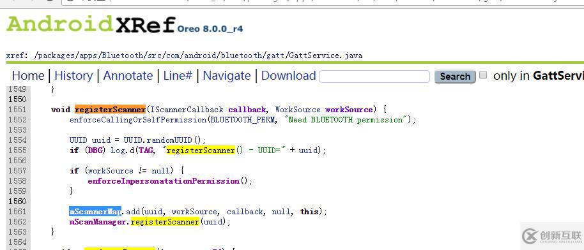Click the mScanManager field link
The height and width of the screenshot is (250, 584).
pyautogui.click(x=98, y=222)
